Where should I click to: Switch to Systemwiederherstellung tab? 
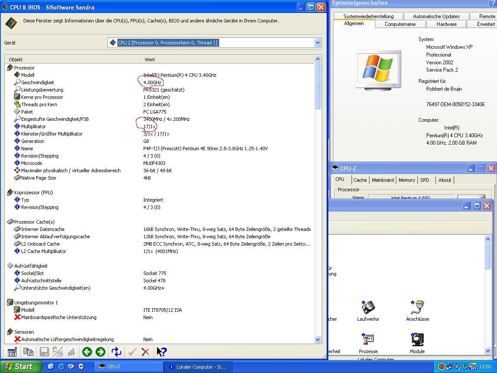368,16
